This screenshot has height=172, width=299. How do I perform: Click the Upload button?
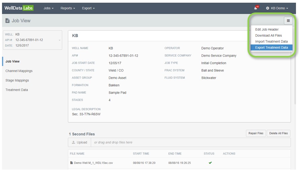coord(80,142)
